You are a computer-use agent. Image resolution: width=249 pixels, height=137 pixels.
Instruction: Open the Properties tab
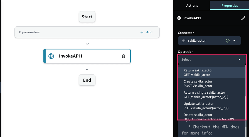pyautogui.click(x=230, y=6)
